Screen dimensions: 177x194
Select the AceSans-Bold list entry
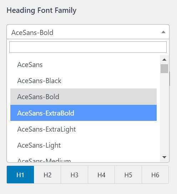click(x=84, y=97)
